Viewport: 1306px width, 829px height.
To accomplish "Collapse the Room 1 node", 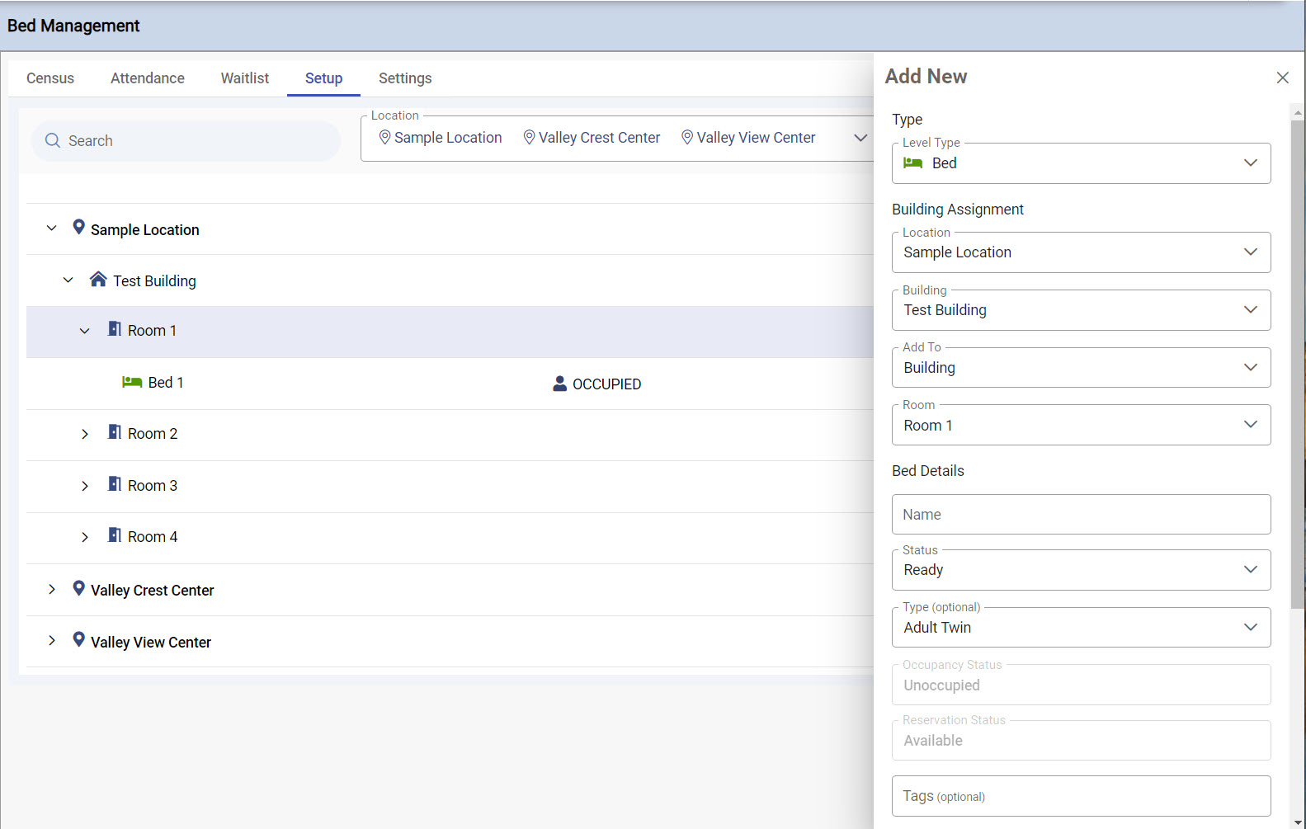I will tap(84, 331).
